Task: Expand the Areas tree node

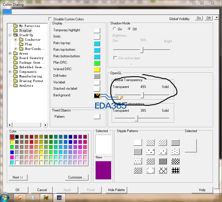Action: coord(10,53)
